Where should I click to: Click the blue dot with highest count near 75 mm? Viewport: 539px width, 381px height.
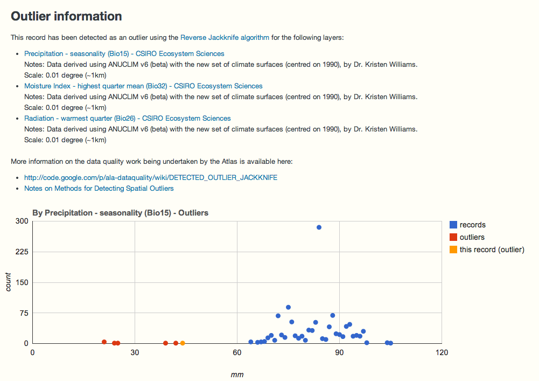(x=289, y=307)
